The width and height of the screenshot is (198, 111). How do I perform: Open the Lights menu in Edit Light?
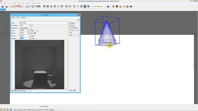tap(13, 18)
